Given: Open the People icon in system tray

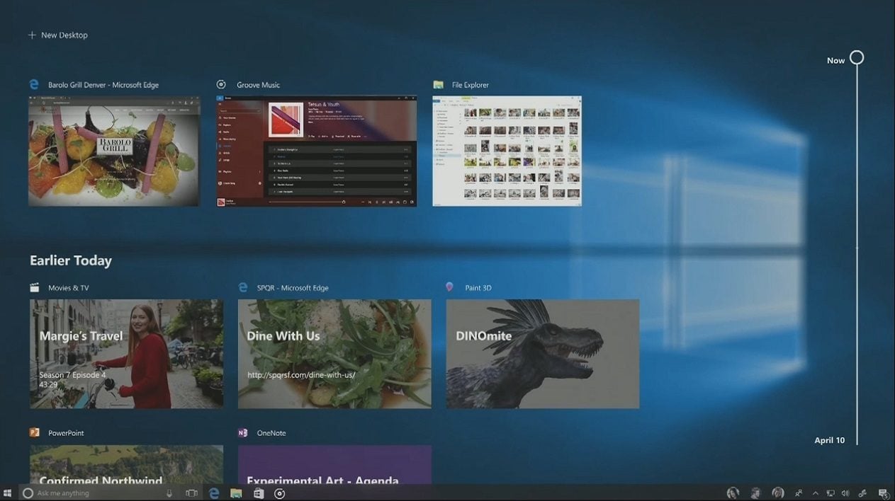Looking at the screenshot, I should pos(799,493).
